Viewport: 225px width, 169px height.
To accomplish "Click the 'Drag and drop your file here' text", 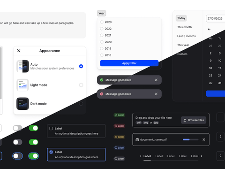I will click(x=154, y=118).
